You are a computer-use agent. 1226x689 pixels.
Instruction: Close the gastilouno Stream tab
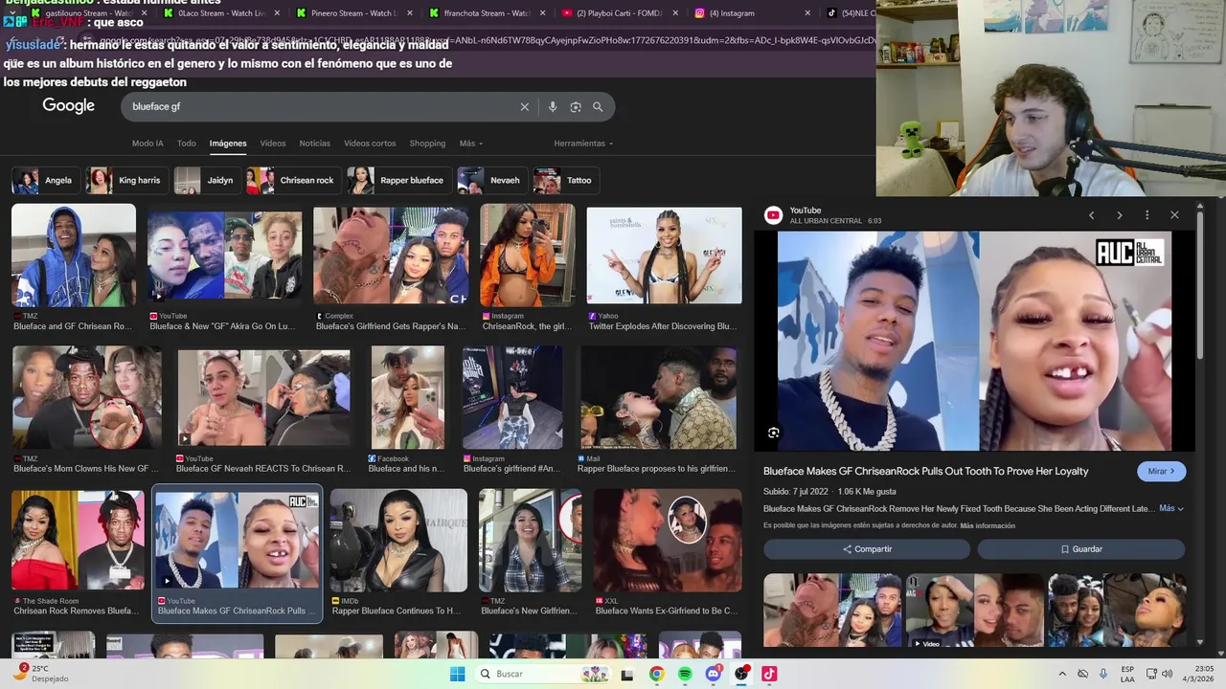[x=144, y=13]
